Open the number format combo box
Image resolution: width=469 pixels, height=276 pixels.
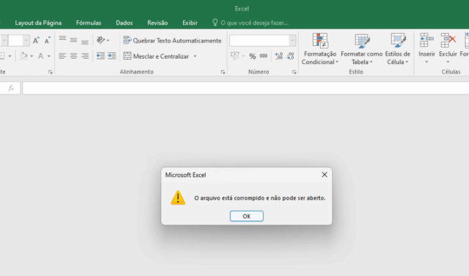tap(263, 40)
